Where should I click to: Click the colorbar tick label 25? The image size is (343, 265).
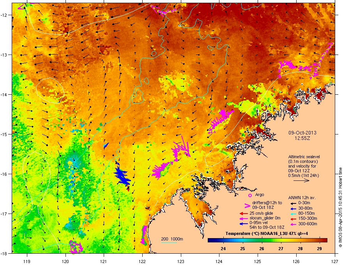[242, 249]
